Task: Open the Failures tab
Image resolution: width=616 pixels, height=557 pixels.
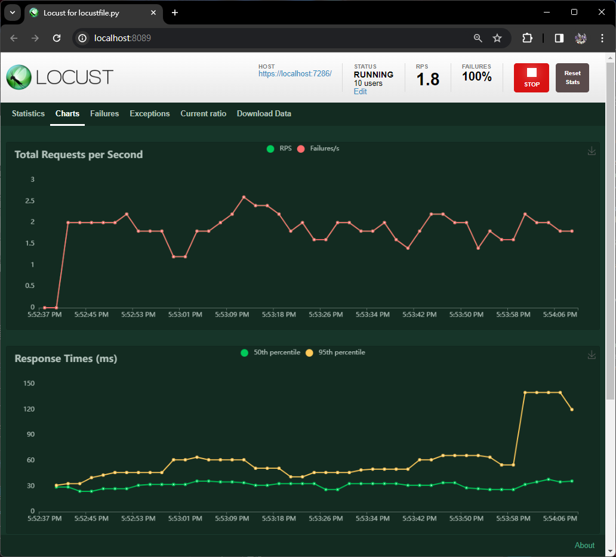Action: click(104, 113)
